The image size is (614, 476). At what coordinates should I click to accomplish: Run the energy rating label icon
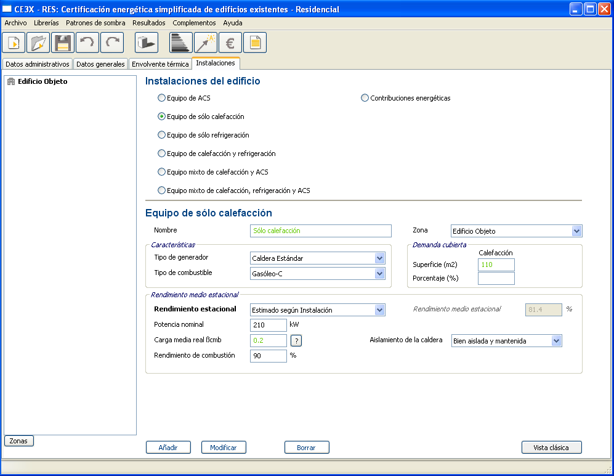click(181, 43)
